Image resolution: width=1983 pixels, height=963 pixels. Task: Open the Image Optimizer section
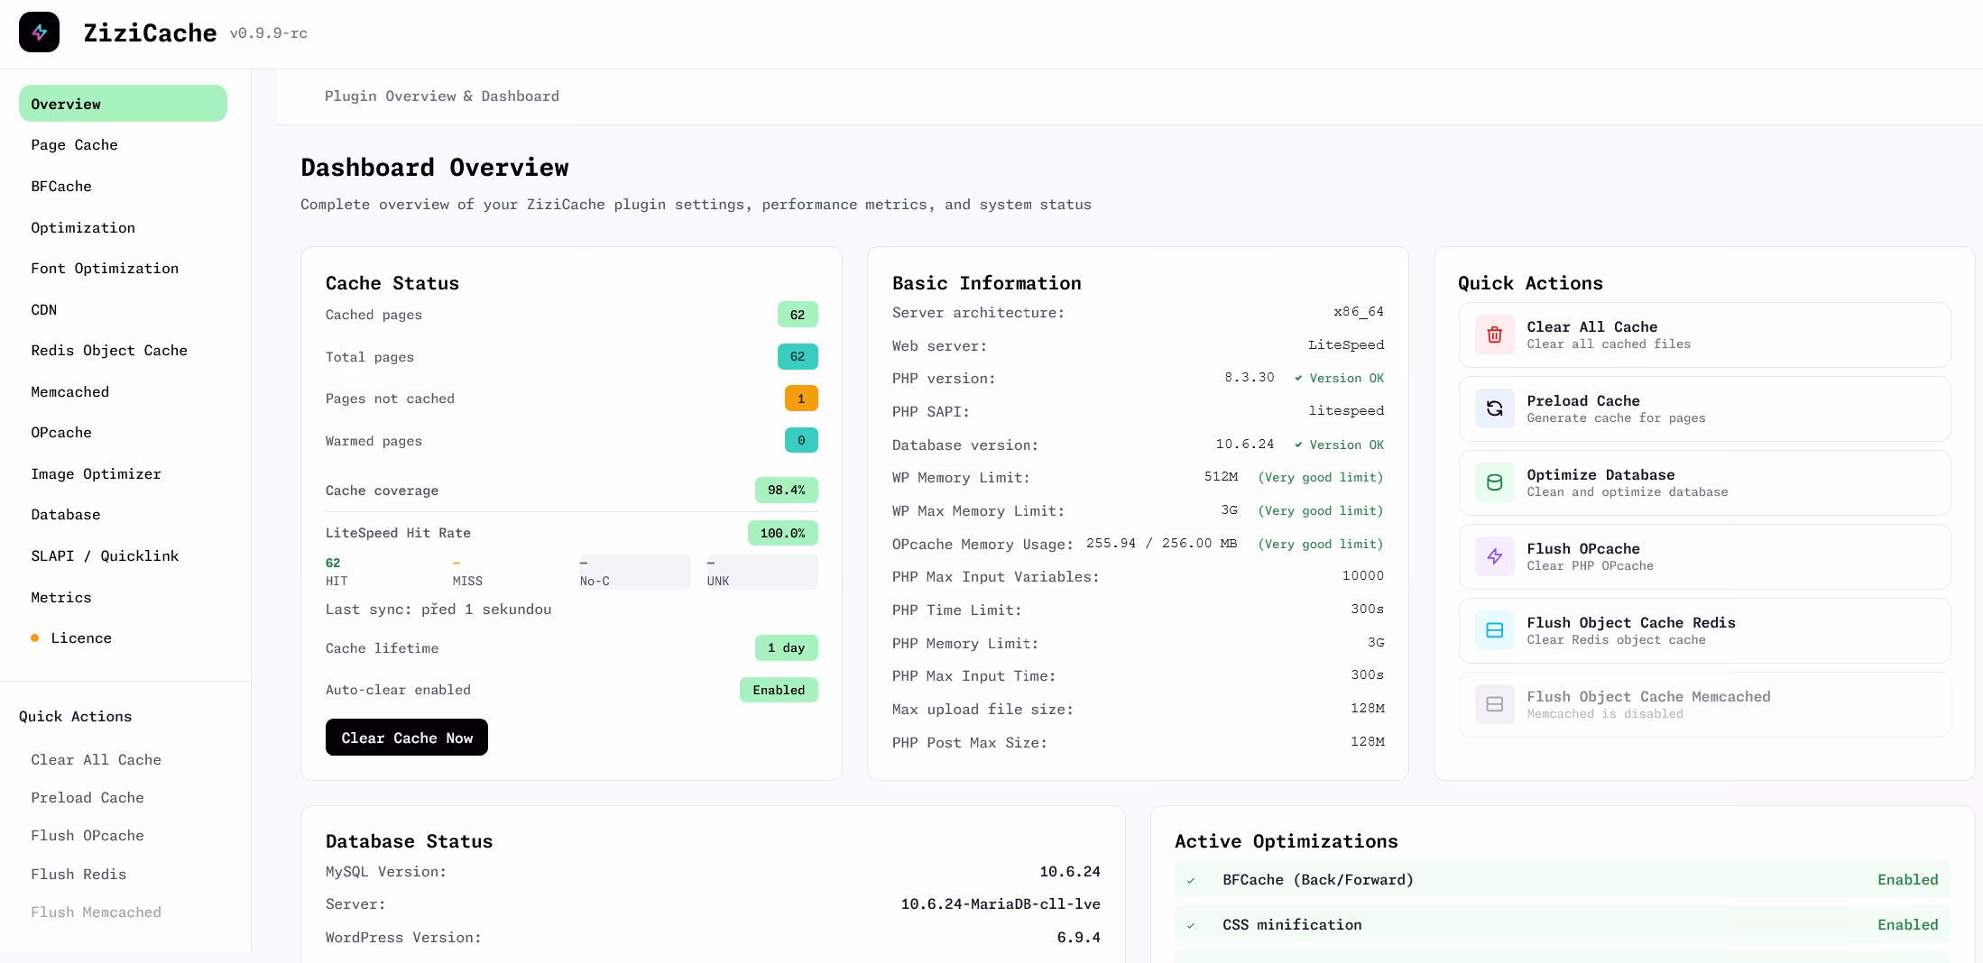click(x=96, y=473)
